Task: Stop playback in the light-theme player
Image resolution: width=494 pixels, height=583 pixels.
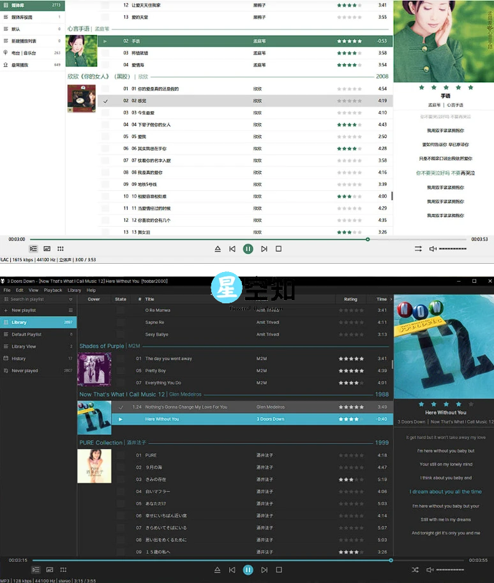Action: (x=278, y=249)
